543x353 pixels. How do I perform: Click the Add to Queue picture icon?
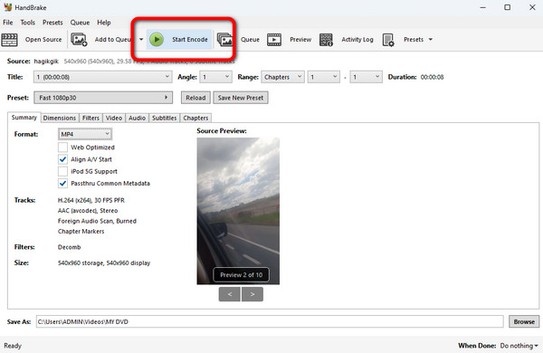[x=79, y=40]
